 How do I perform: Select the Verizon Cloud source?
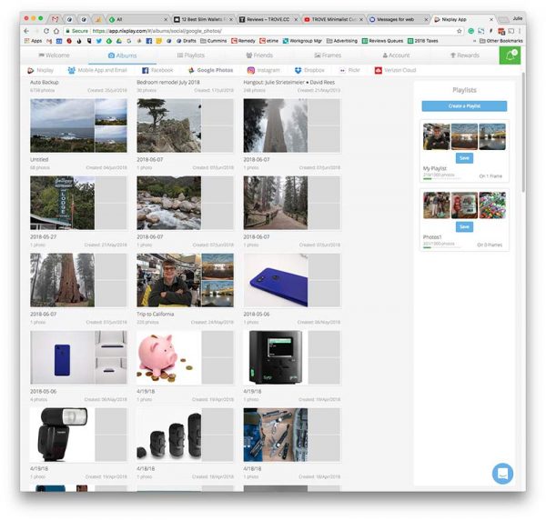(x=395, y=70)
